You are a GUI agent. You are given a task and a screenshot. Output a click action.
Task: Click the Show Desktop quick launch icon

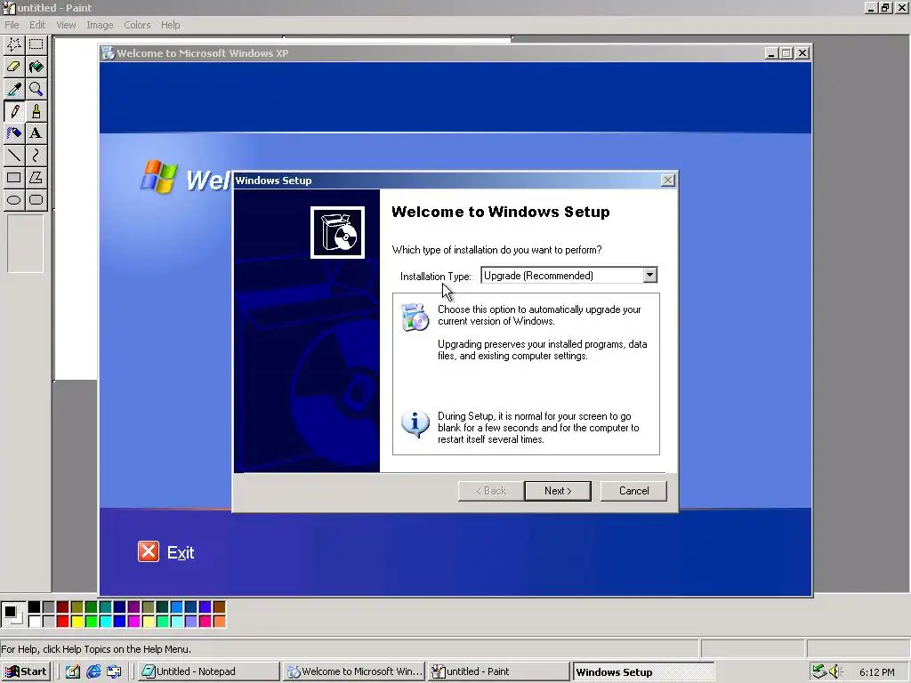tap(73, 671)
